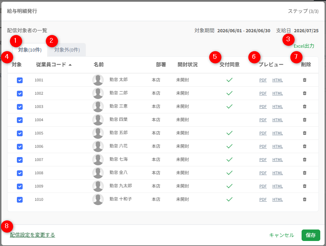Open PDF preview in row 1003

263,107
